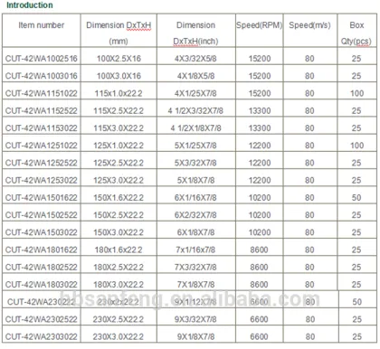The image size is (380, 349).
Task: Select the Box Qty(pcs) column header
Action: 356,33
